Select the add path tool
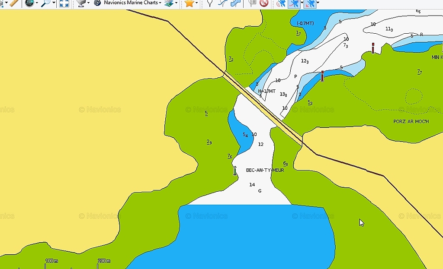This screenshot has width=443, height=269. point(222,3)
